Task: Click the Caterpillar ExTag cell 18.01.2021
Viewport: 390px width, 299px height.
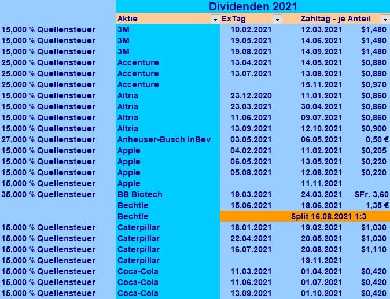Action: click(x=251, y=227)
